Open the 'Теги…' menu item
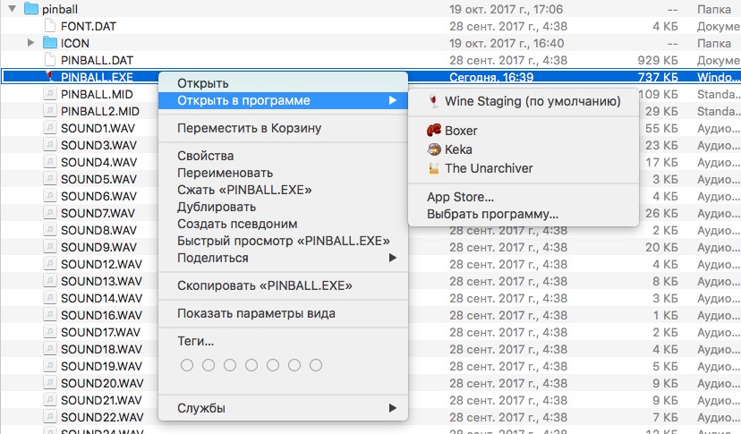 pyautogui.click(x=283, y=341)
